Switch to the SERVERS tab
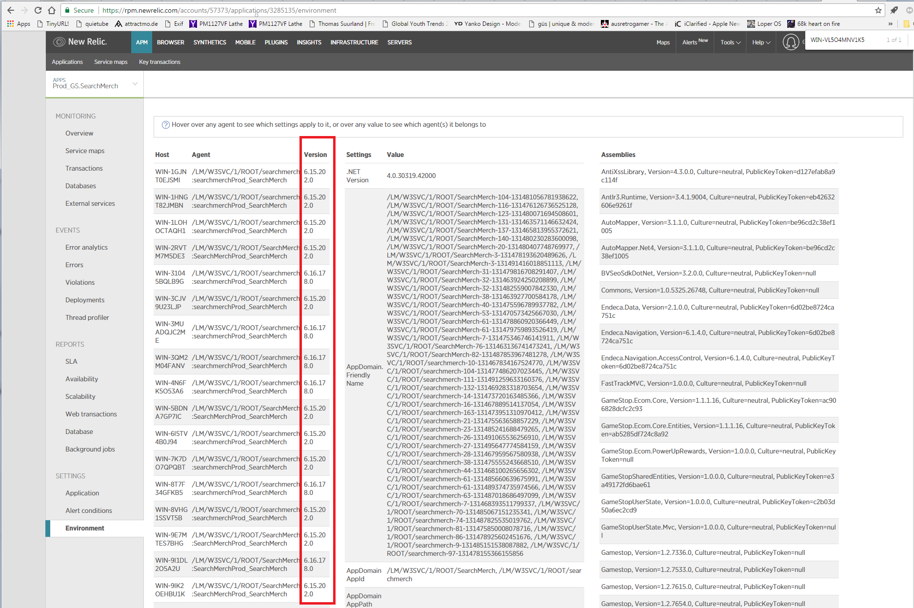 [399, 42]
